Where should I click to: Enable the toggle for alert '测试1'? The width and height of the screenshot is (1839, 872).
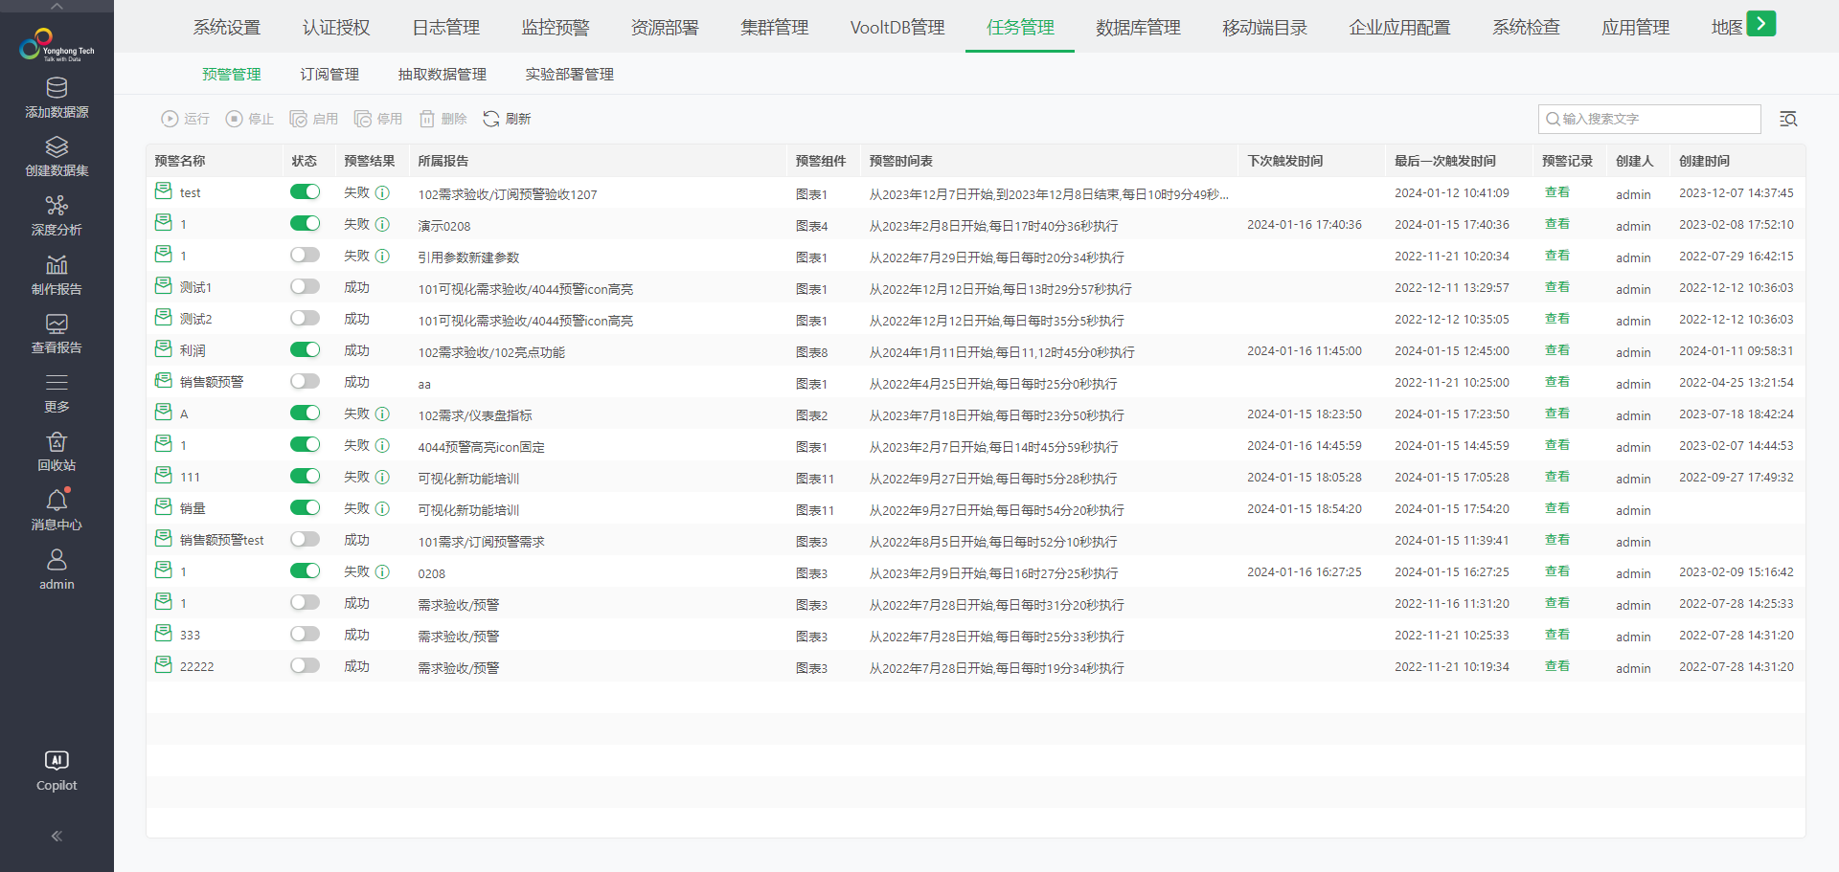305,287
